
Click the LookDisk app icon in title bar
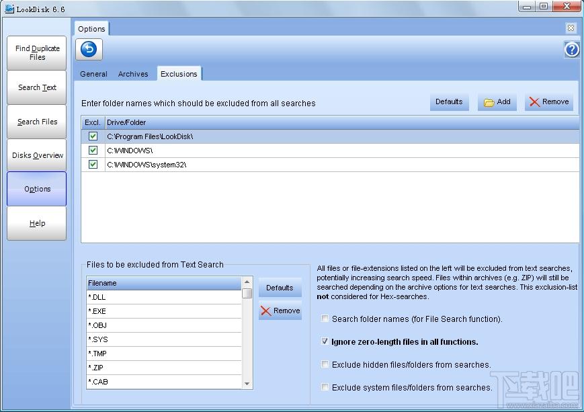tap(9, 9)
